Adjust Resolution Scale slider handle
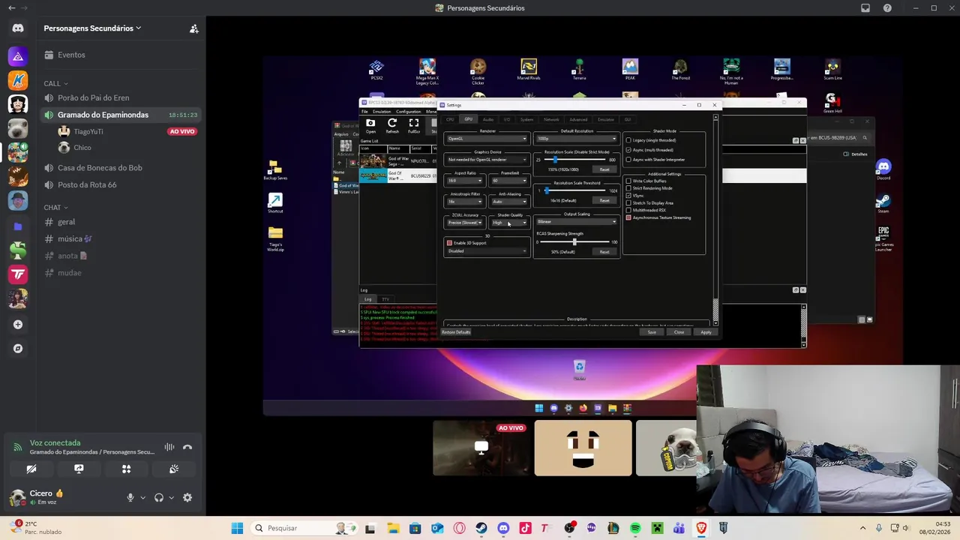 point(555,160)
